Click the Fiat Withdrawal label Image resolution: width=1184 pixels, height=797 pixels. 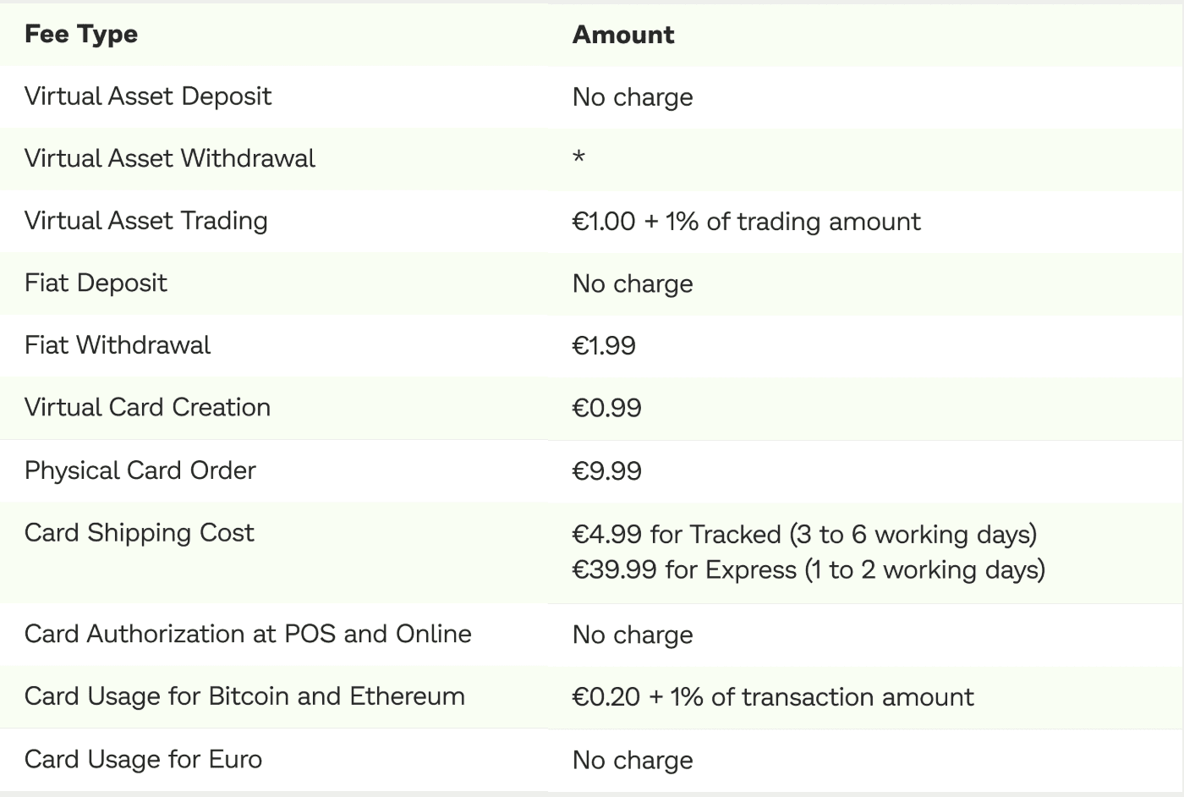pos(118,345)
